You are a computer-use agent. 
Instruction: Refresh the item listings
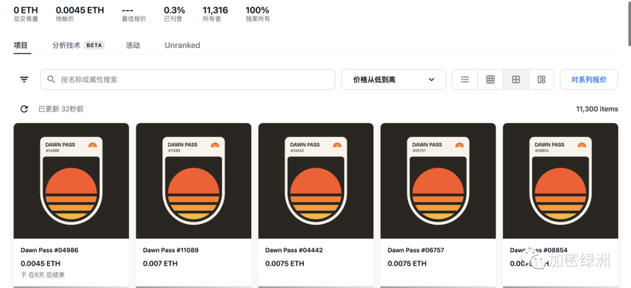pos(24,109)
